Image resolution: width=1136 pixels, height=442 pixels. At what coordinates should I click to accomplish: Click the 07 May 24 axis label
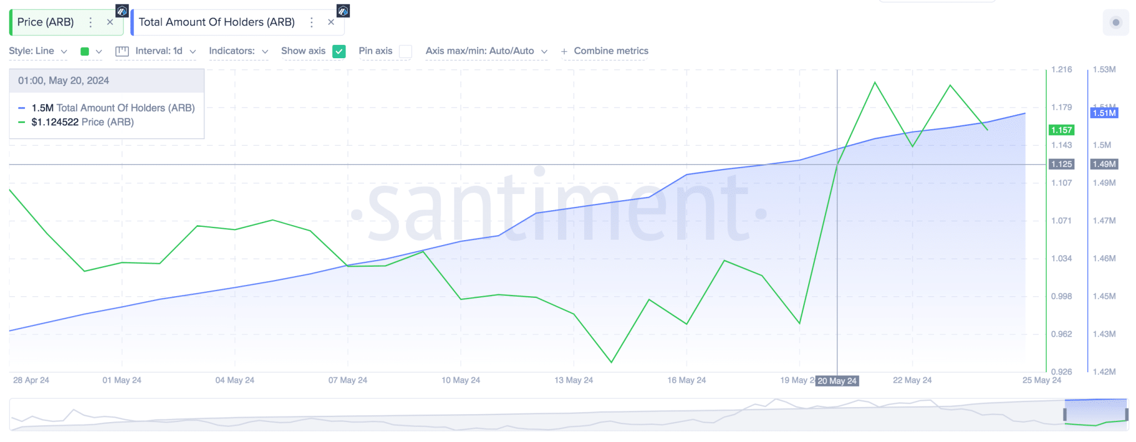(x=348, y=380)
